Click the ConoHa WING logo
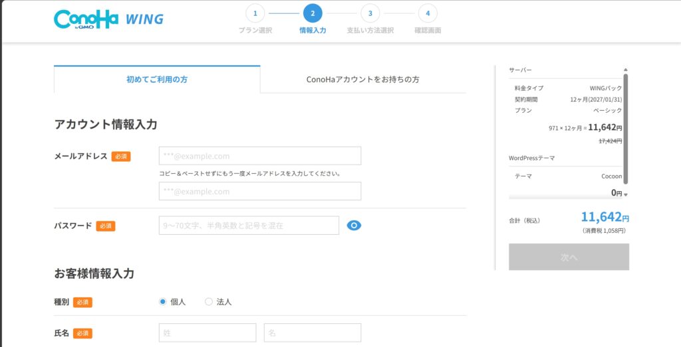Viewport: 681px width, 347px height. click(108, 19)
